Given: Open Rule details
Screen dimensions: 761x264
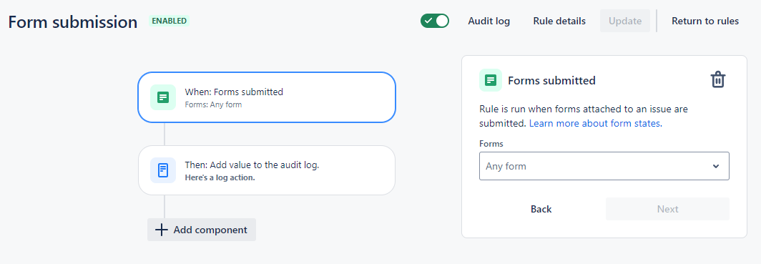Looking at the screenshot, I should click(559, 21).
